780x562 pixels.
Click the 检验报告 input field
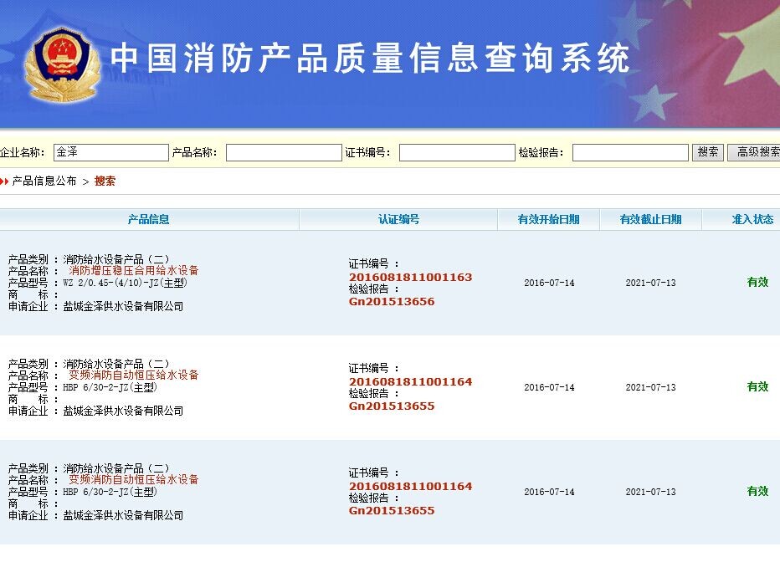coord(630,152)
